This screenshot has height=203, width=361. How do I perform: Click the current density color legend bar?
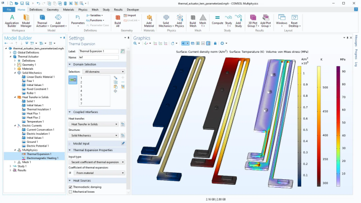click(299, 126)
